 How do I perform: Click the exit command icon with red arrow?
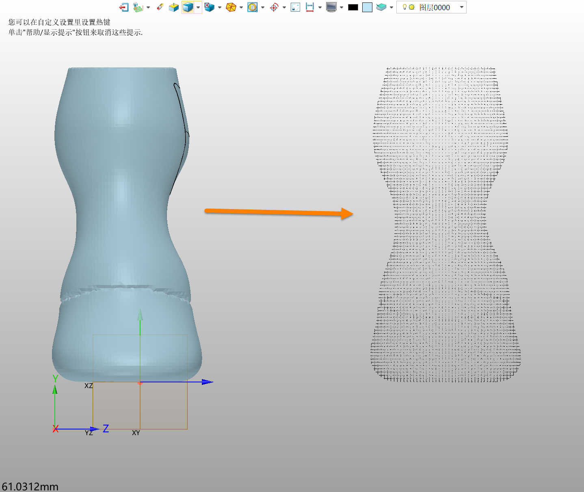(124, 7)
